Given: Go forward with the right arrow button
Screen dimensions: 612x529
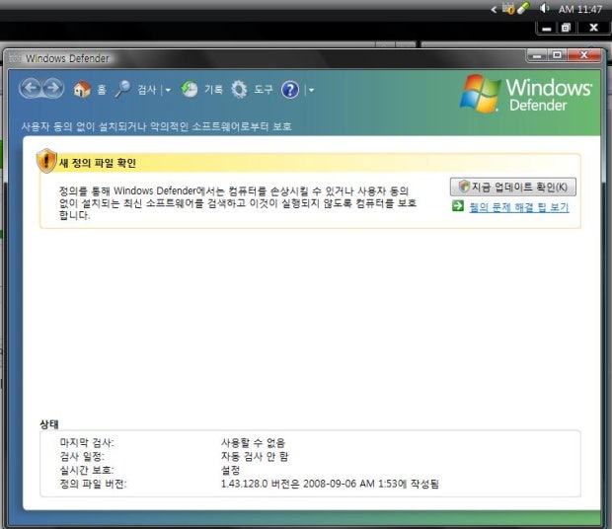Looking at the screenshot, I should click(53, 88).
